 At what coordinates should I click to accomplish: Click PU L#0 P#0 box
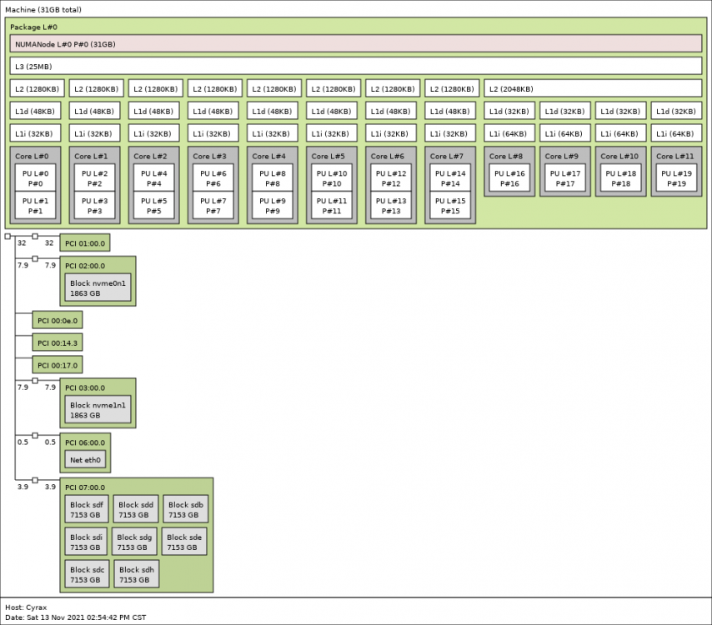[x=35, y=178]
